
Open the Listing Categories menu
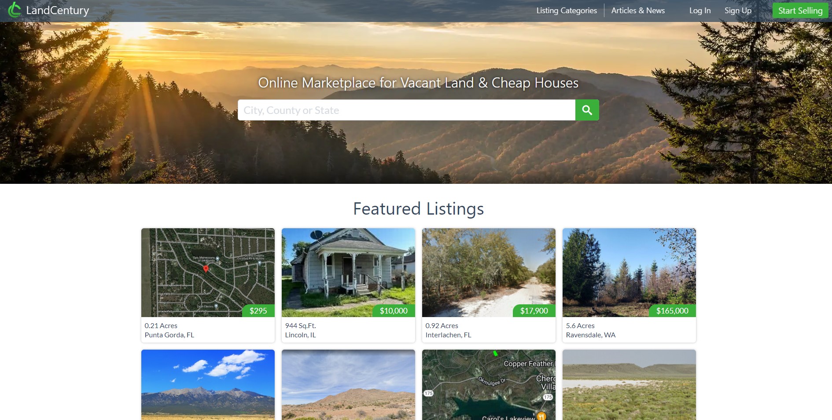click(x=567, y=11)
